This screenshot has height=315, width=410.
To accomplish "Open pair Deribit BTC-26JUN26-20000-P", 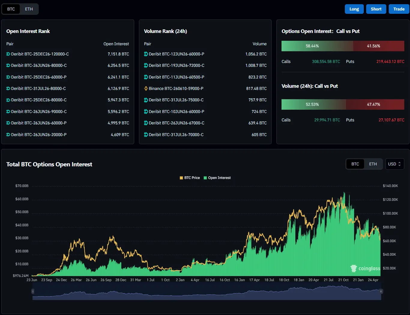I will pos(39,135).
